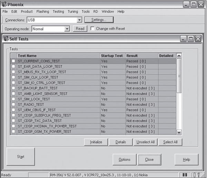The image size is (207, 178).
Task: Check the ST_RADIO_TEST row checkbox
Action: click(14, 104)
